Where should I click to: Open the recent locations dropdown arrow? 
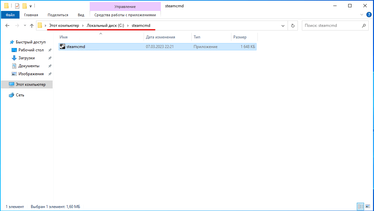pyautogui.click(x=24, y=26)
